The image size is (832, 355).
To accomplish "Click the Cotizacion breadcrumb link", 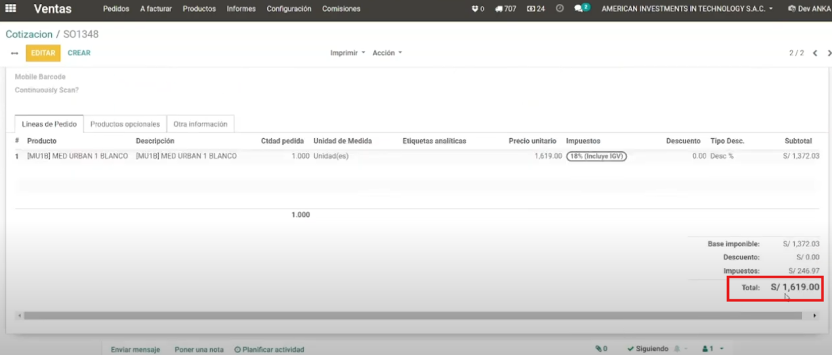I will click(x=28, y=34).
